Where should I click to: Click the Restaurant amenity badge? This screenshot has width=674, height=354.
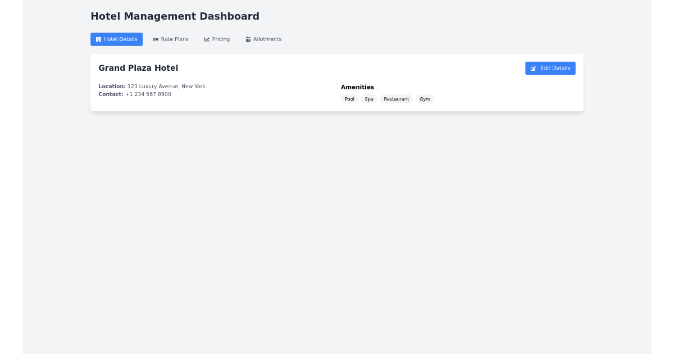click(396, 99)
